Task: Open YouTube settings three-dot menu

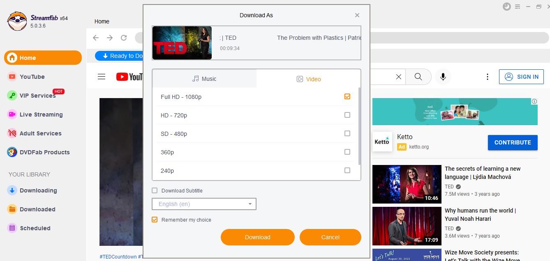Action: tap(487, 77)
